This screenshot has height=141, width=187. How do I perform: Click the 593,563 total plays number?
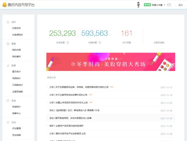[x=95, y=33]
